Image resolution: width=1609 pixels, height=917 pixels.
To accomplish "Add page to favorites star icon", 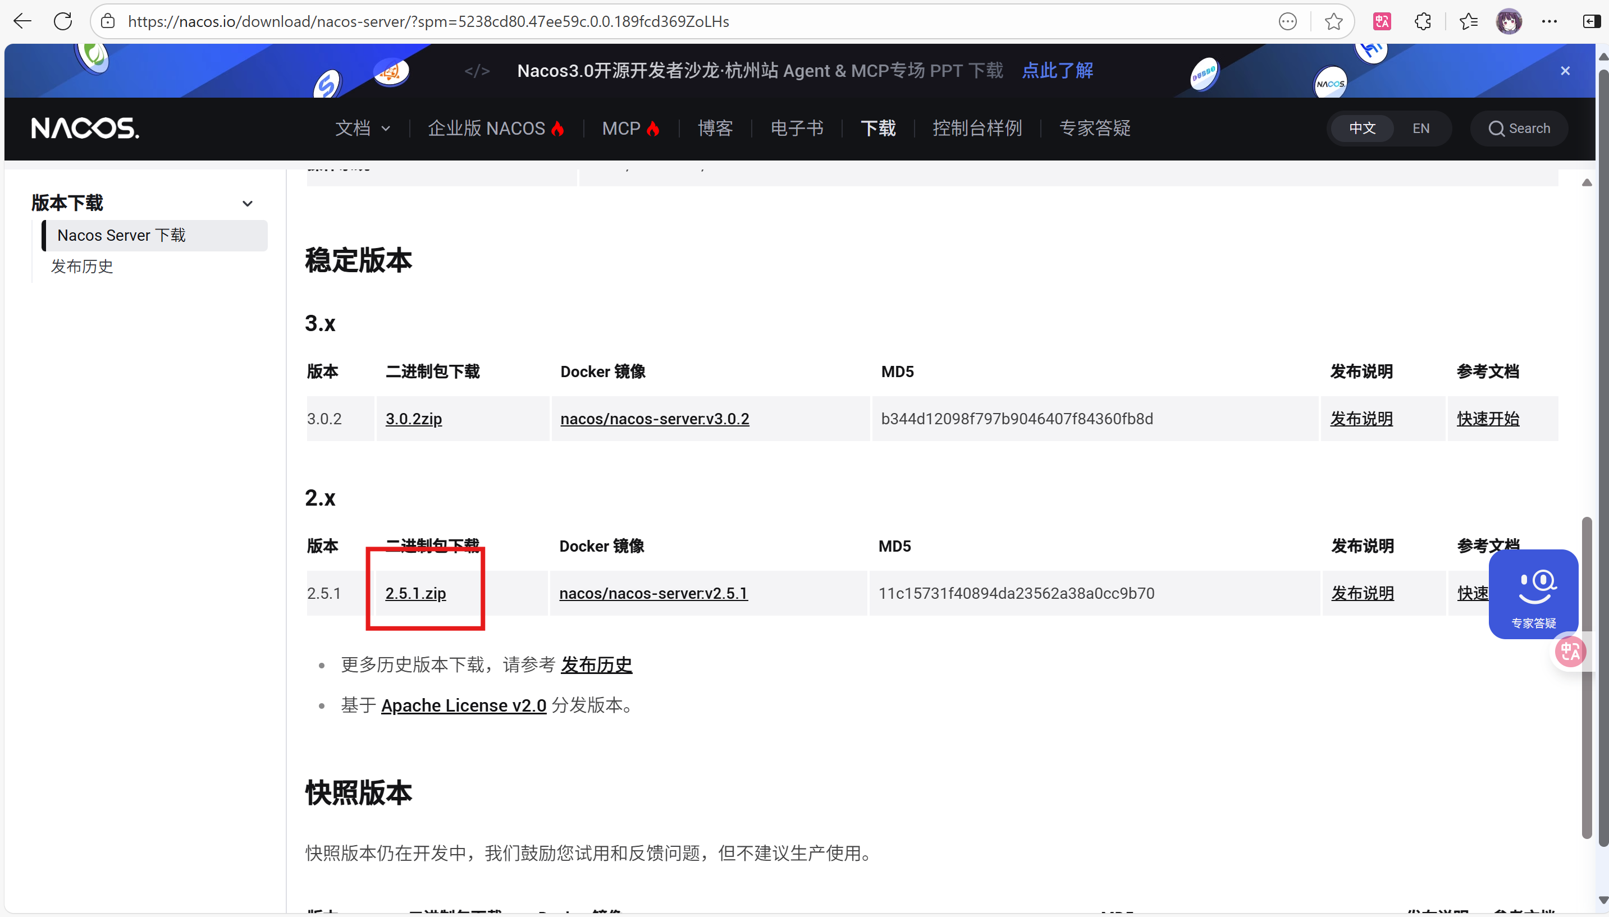I will click(1333, 21).
